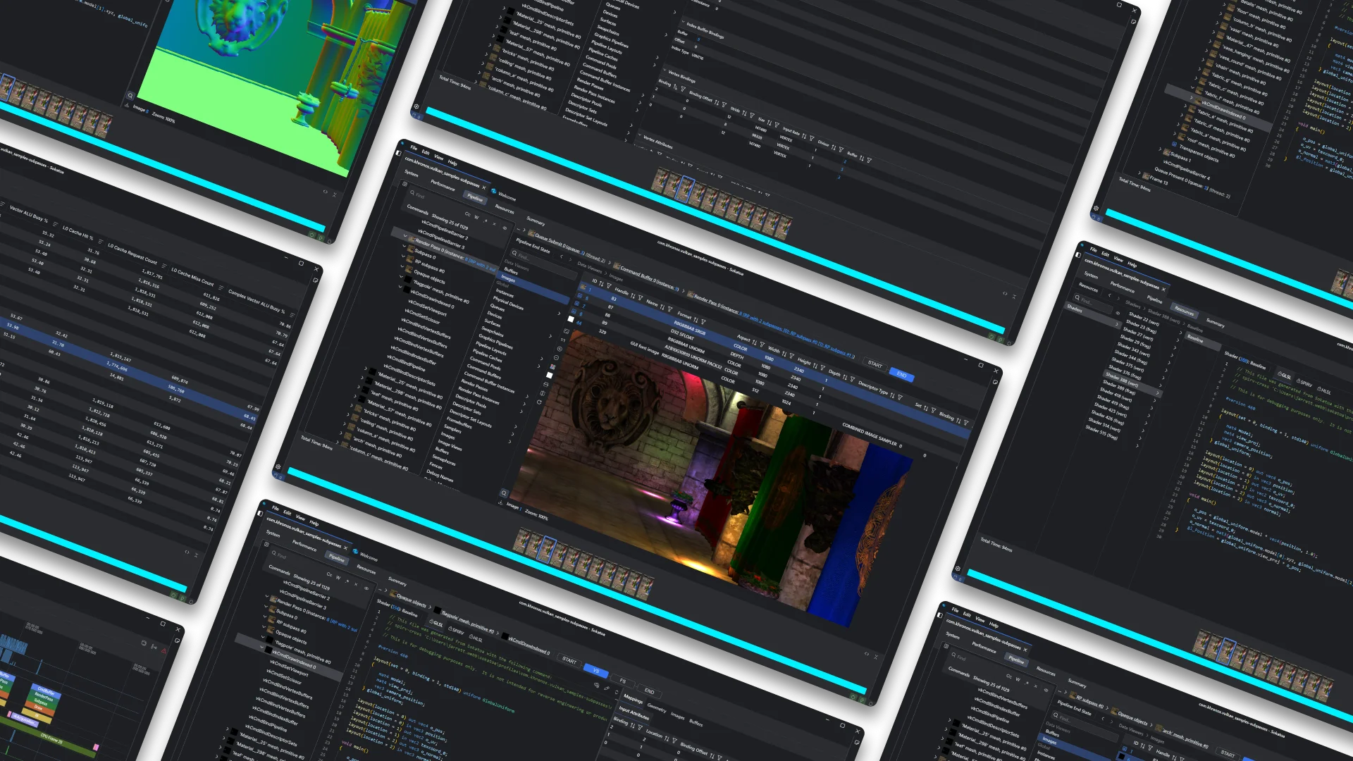
Task: Toggle Cc filter in the bottom shader-code window
Action: click(x=329, y=574)
